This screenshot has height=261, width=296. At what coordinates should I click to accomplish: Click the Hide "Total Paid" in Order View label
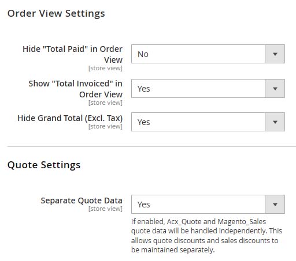coord(72,54)
